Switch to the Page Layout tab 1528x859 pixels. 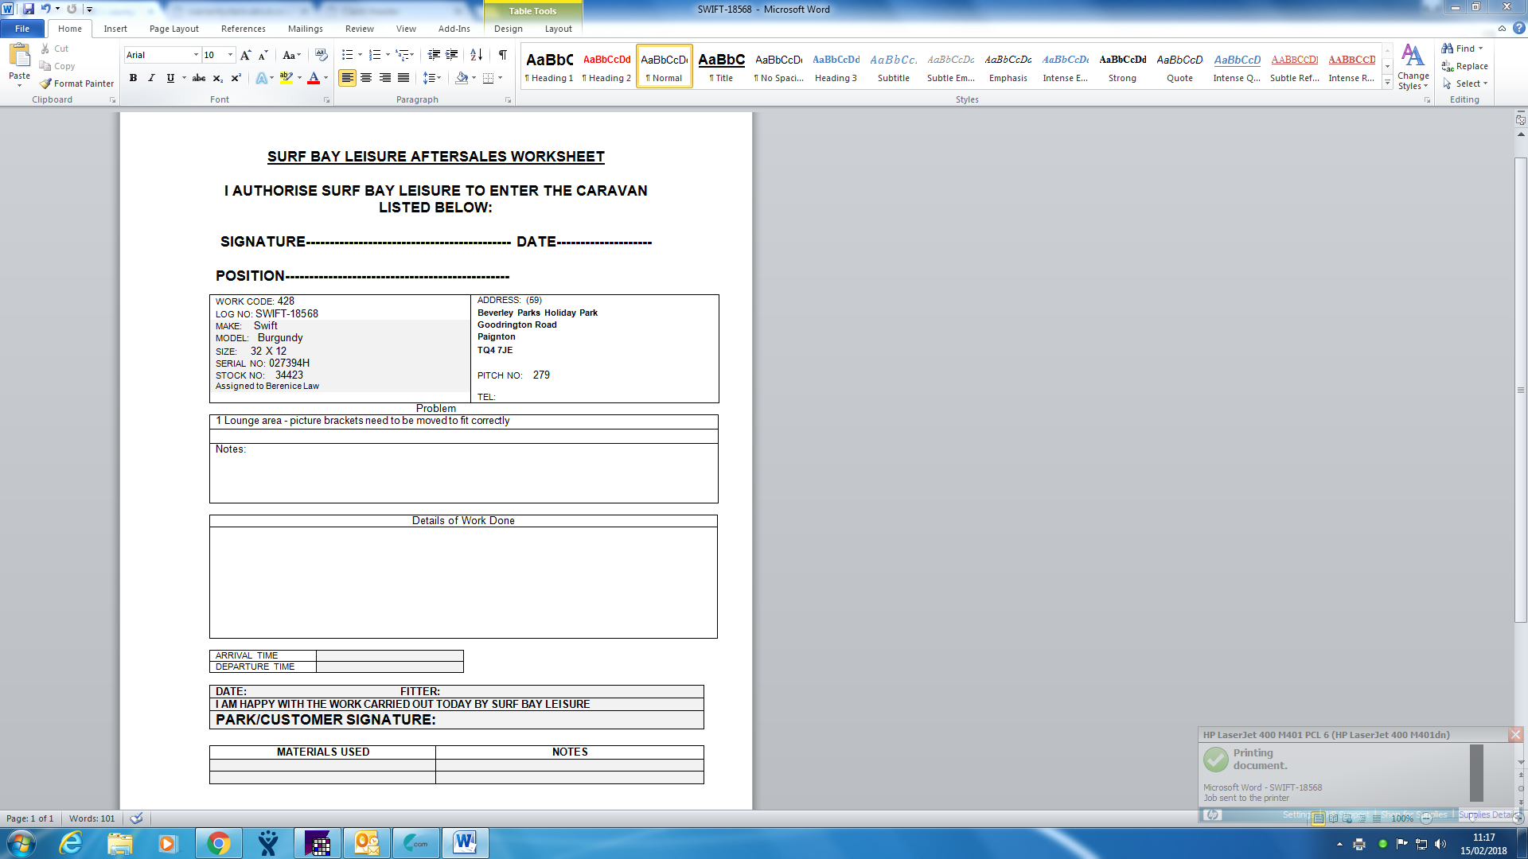click(x=173, y=29)
